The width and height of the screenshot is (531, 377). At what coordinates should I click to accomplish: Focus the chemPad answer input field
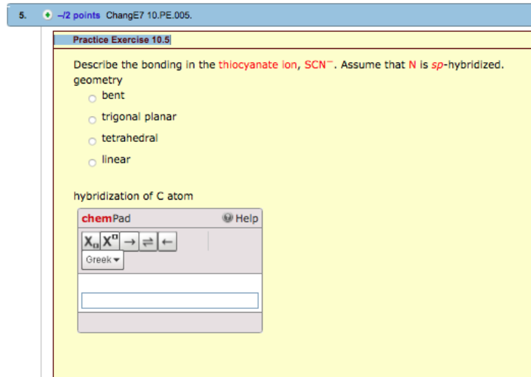tap(169, 300)
